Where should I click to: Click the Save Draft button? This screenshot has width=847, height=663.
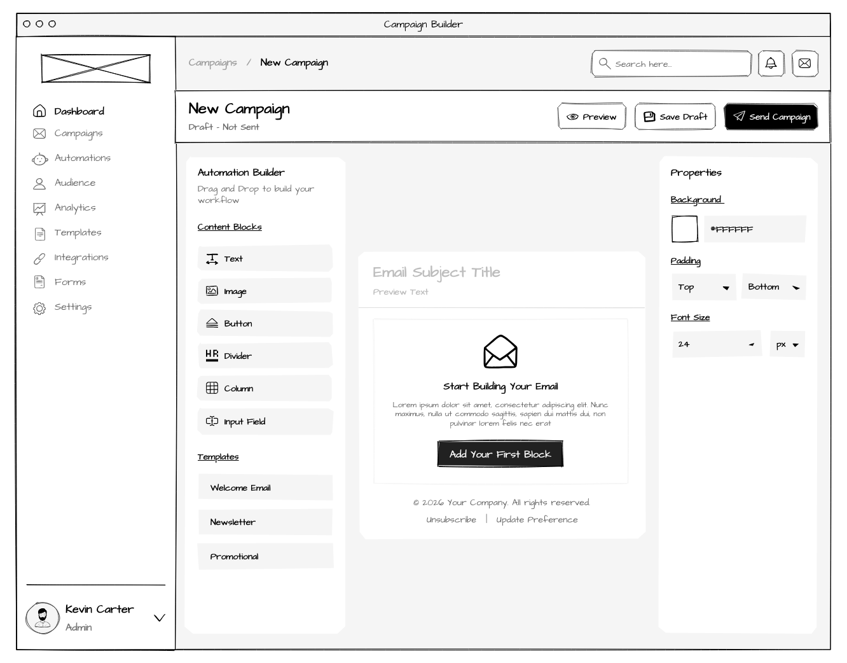click(675, 116)
